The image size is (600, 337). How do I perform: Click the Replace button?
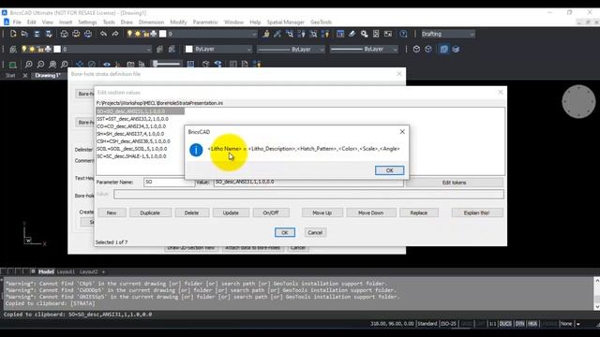click(x=419, y=212)
